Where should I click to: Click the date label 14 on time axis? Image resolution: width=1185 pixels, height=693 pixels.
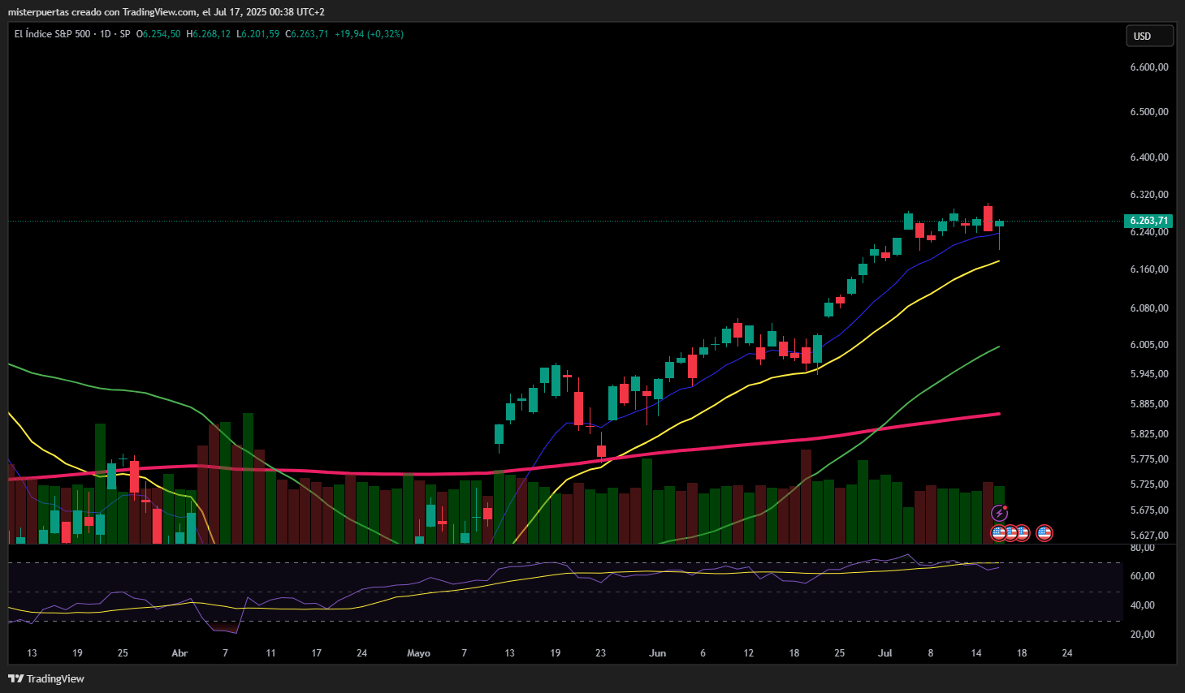[x=976, y=653]
